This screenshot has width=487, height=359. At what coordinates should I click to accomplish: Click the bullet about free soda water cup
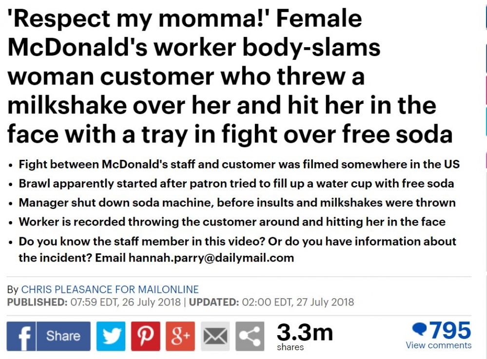point(236,184)
